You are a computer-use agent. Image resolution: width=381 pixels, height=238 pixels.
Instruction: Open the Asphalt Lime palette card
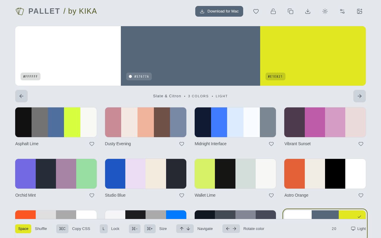click(56, 122)
